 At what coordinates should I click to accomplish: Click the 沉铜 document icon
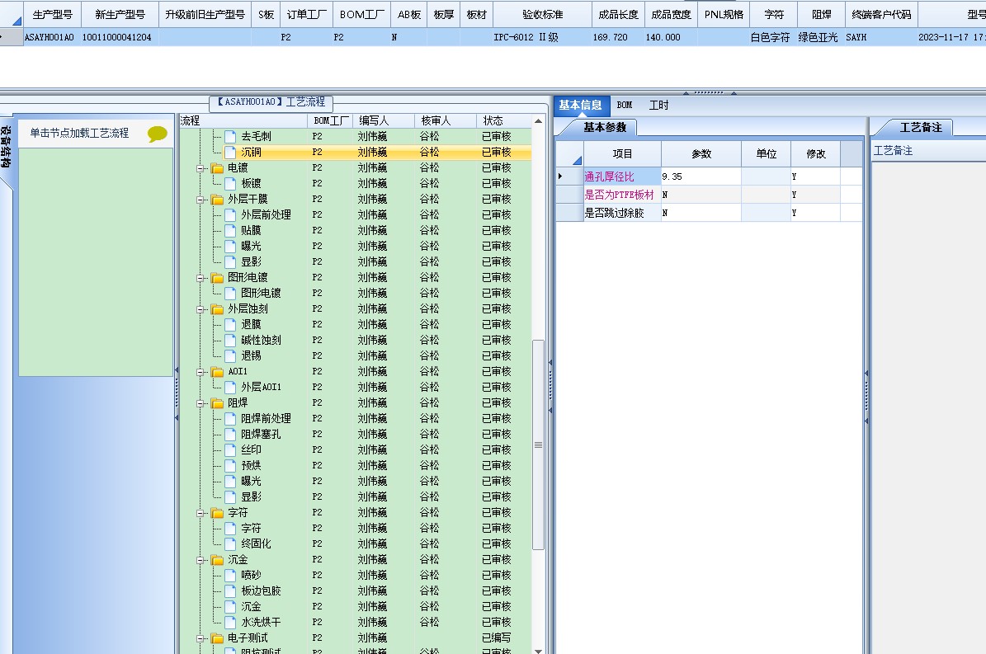click(x=231, y=152)
